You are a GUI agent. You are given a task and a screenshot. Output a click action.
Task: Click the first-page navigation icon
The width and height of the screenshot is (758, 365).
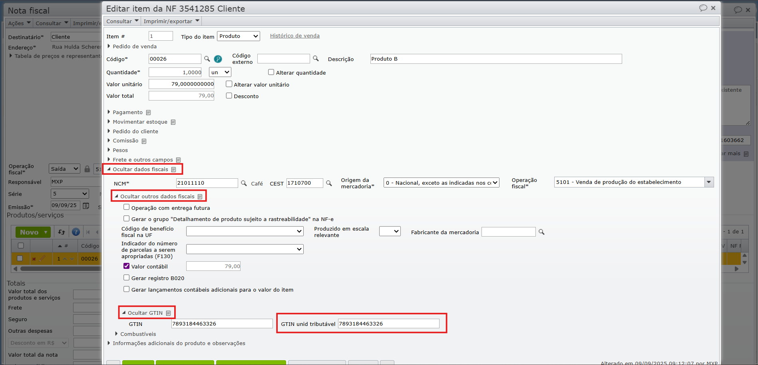pyautogui.click(x=88, y=232)
